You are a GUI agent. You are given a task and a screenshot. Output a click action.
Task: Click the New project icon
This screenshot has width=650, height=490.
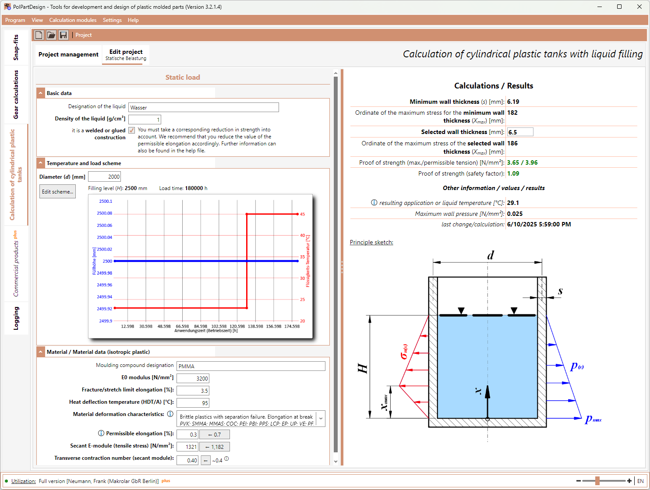pos(39,35)
